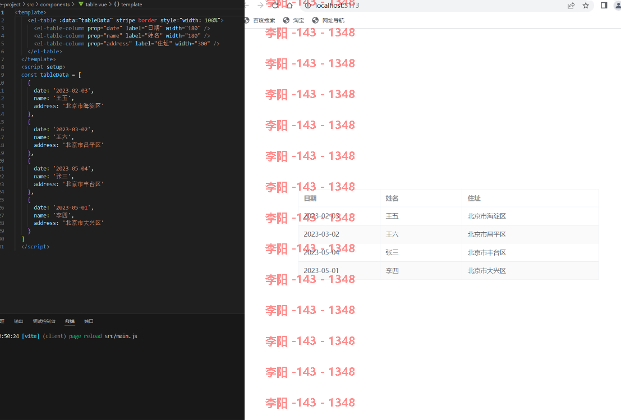
Task: Click the el-table-column prop="address" line
Action: tap(126, 44)
